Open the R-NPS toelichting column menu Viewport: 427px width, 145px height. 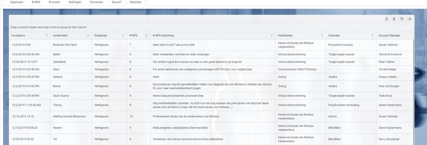click(x=272, y=35)
